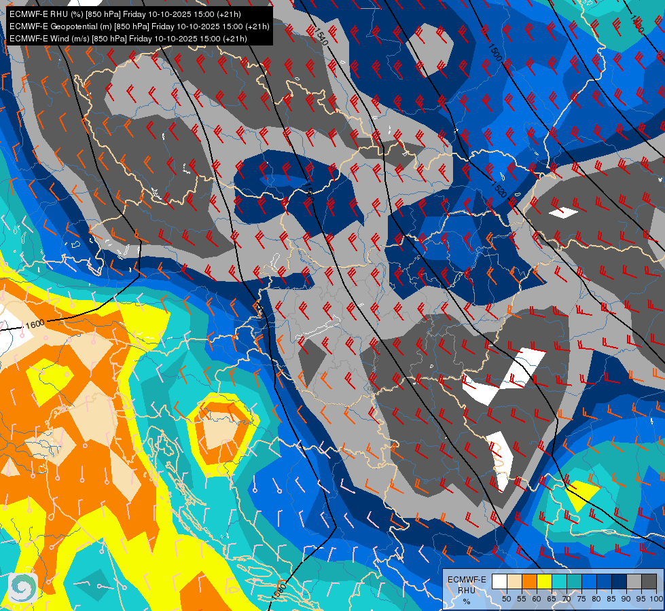Click the legend tick label '75'
This screenshot has height=611, width=665.
[581, 599]
